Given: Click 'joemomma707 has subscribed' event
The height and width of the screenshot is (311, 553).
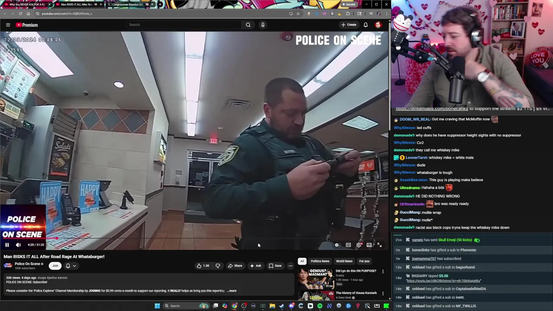Looking at the screenshot, I should [473, 259].
